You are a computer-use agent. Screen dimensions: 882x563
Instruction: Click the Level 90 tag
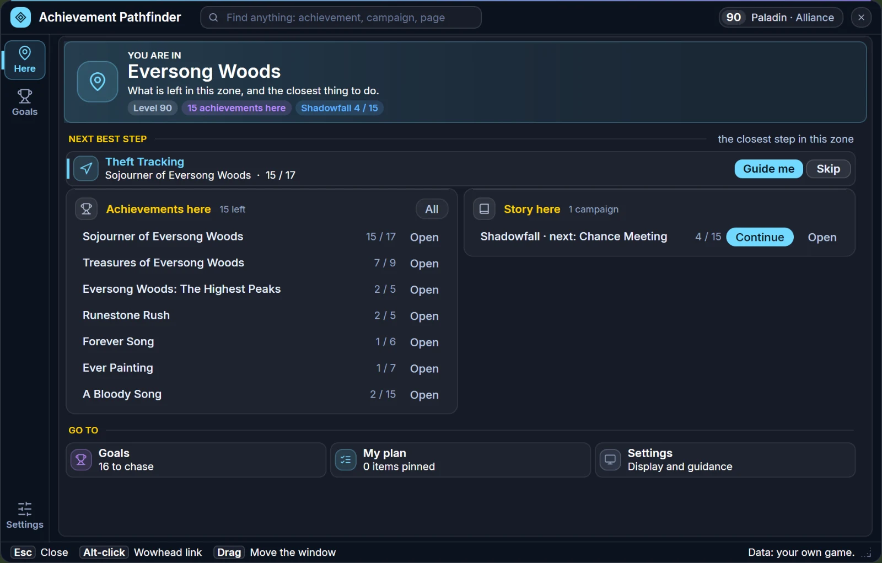(153, 108)
